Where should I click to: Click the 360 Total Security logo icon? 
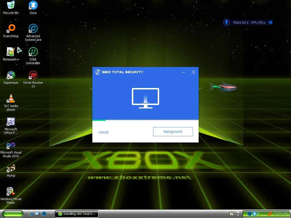tap(98, 72)
